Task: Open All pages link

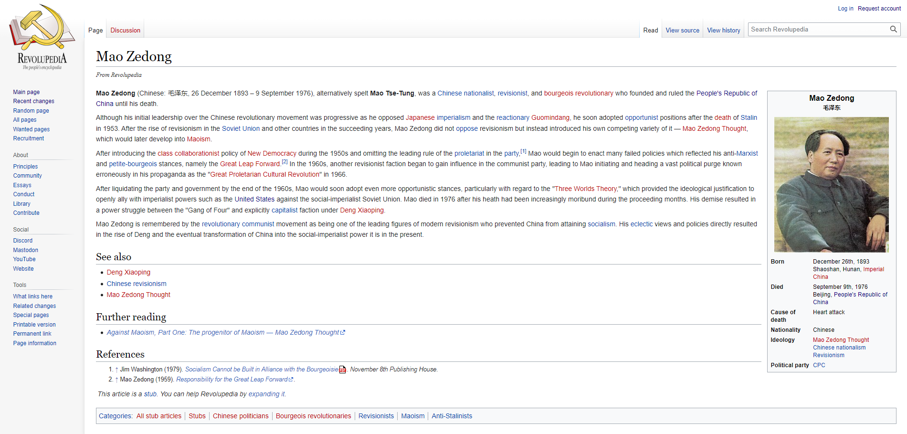Action: 25,120
